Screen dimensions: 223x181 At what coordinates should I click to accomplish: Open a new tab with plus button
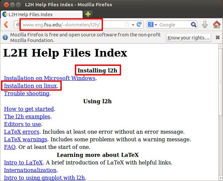pos(88,14)
